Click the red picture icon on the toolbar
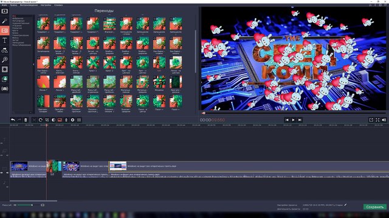 pos(60,120)
